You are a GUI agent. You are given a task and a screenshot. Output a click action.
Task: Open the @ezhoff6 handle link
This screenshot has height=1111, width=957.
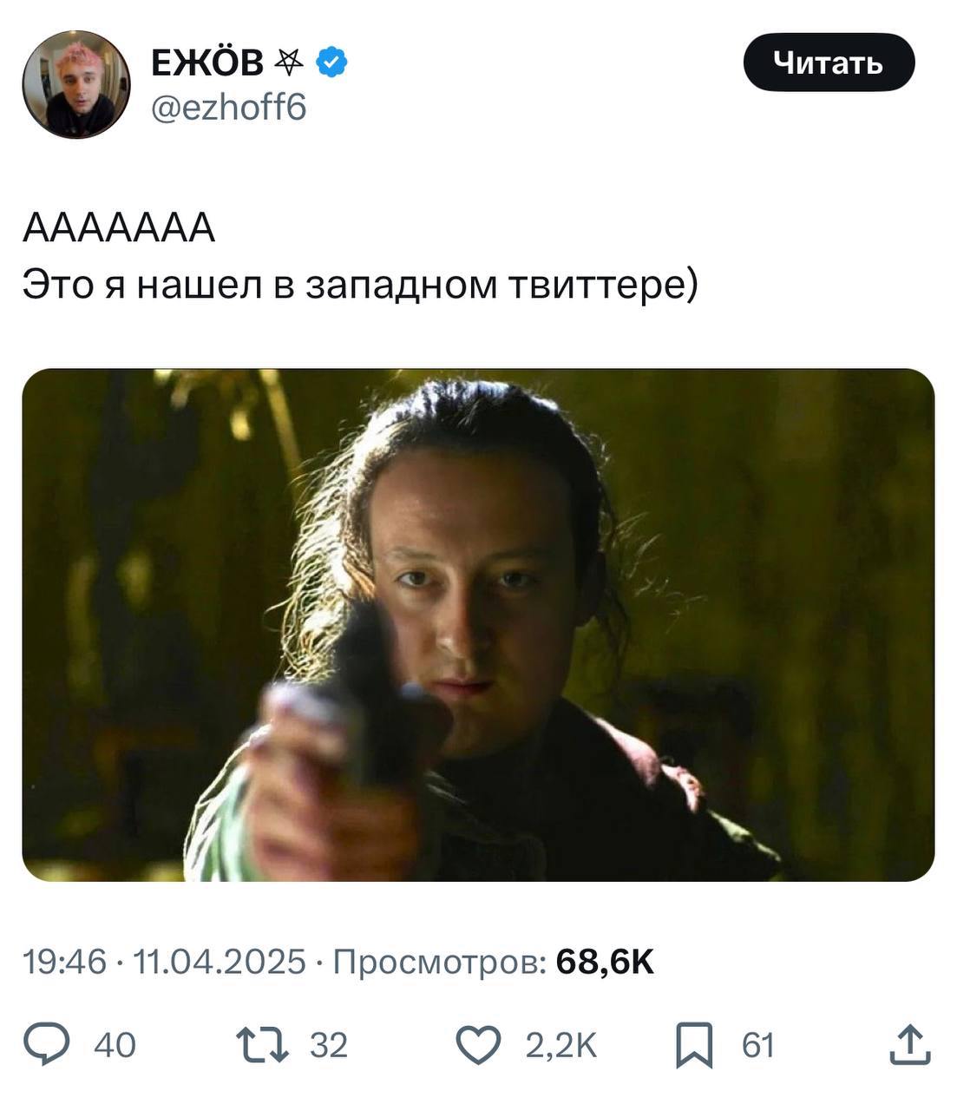(x=228, y=108)
